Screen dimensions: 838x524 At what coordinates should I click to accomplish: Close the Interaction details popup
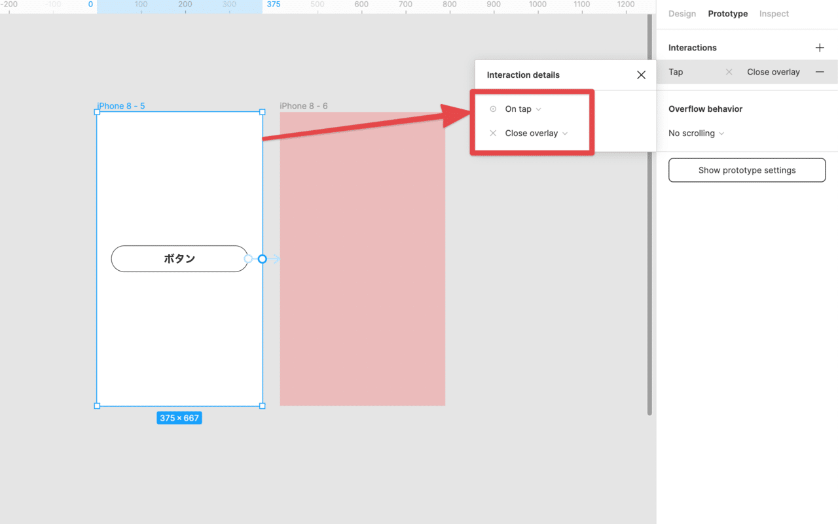point(641,75)
